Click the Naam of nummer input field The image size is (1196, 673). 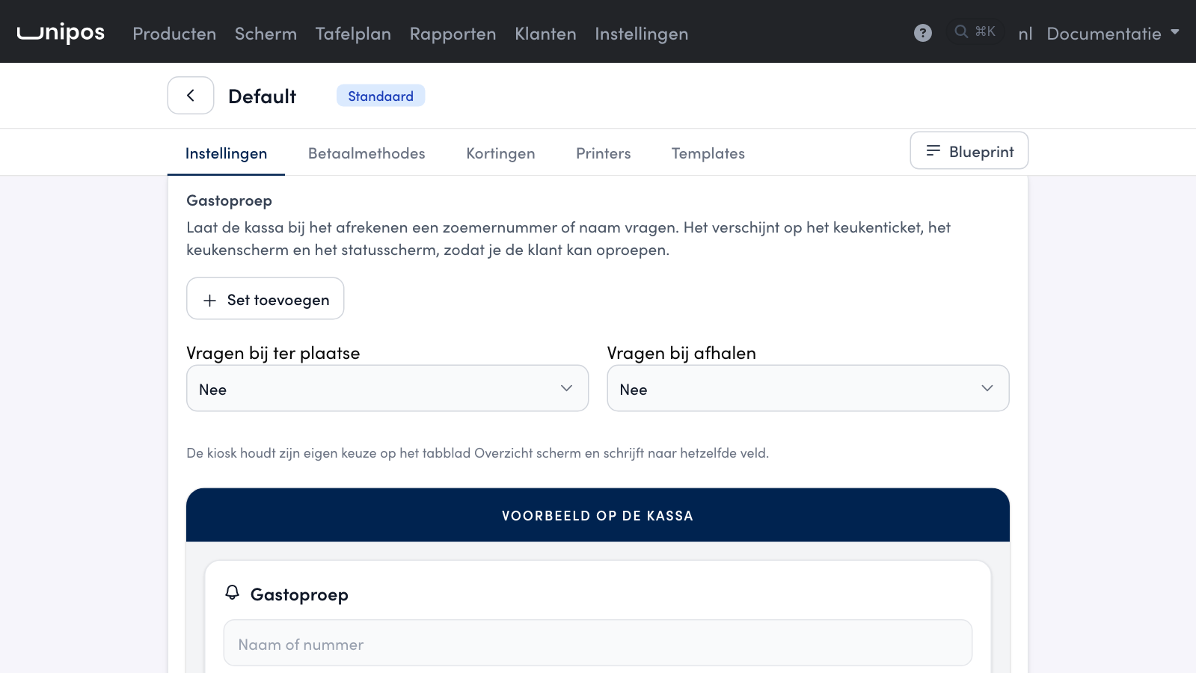(x=598, y=643)
